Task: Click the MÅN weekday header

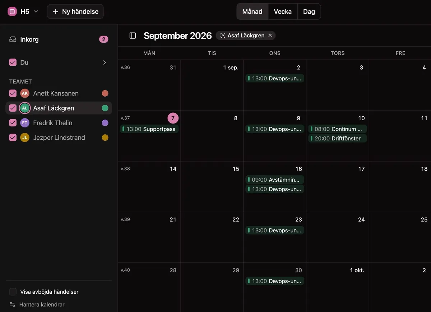Action: (x=149, y=53)
